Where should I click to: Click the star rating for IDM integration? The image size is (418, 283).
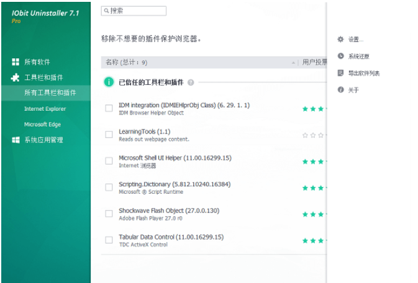pos(314,109)
